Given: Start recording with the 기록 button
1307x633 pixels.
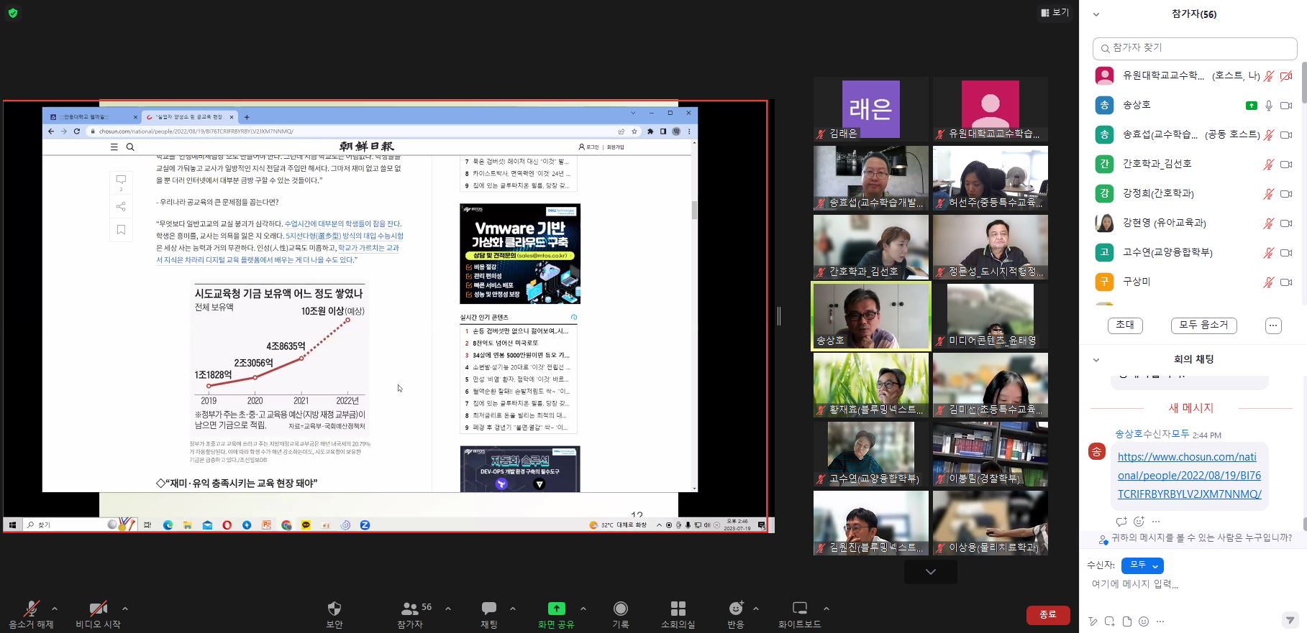Looking at the screenshot, I should [620, 614].
